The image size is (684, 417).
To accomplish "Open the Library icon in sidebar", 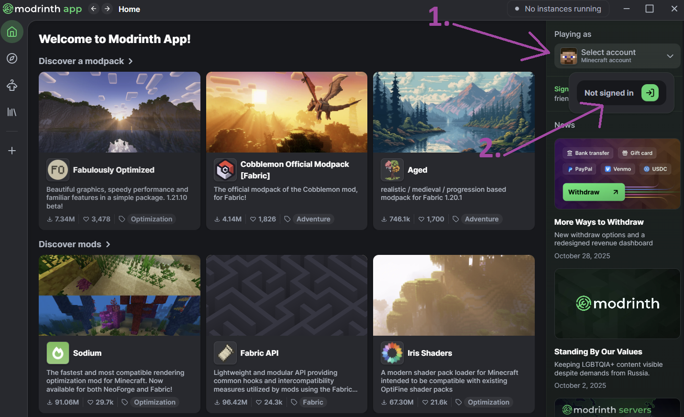I will point(12,112).
